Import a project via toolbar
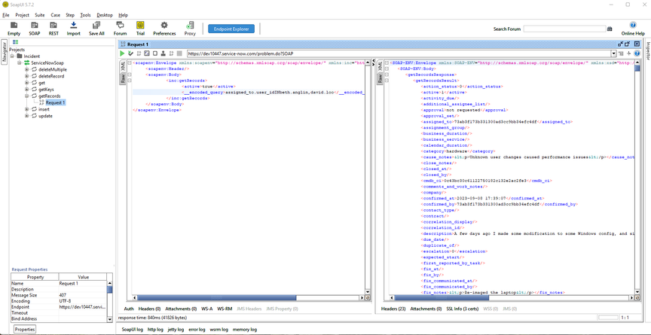651x335 pixels. (74, 28)
